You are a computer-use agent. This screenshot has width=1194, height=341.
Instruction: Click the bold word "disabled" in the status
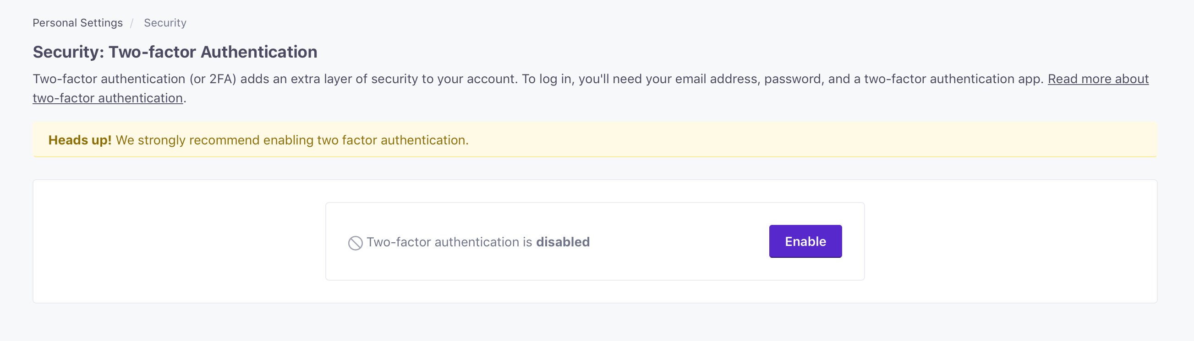(562, 242)
